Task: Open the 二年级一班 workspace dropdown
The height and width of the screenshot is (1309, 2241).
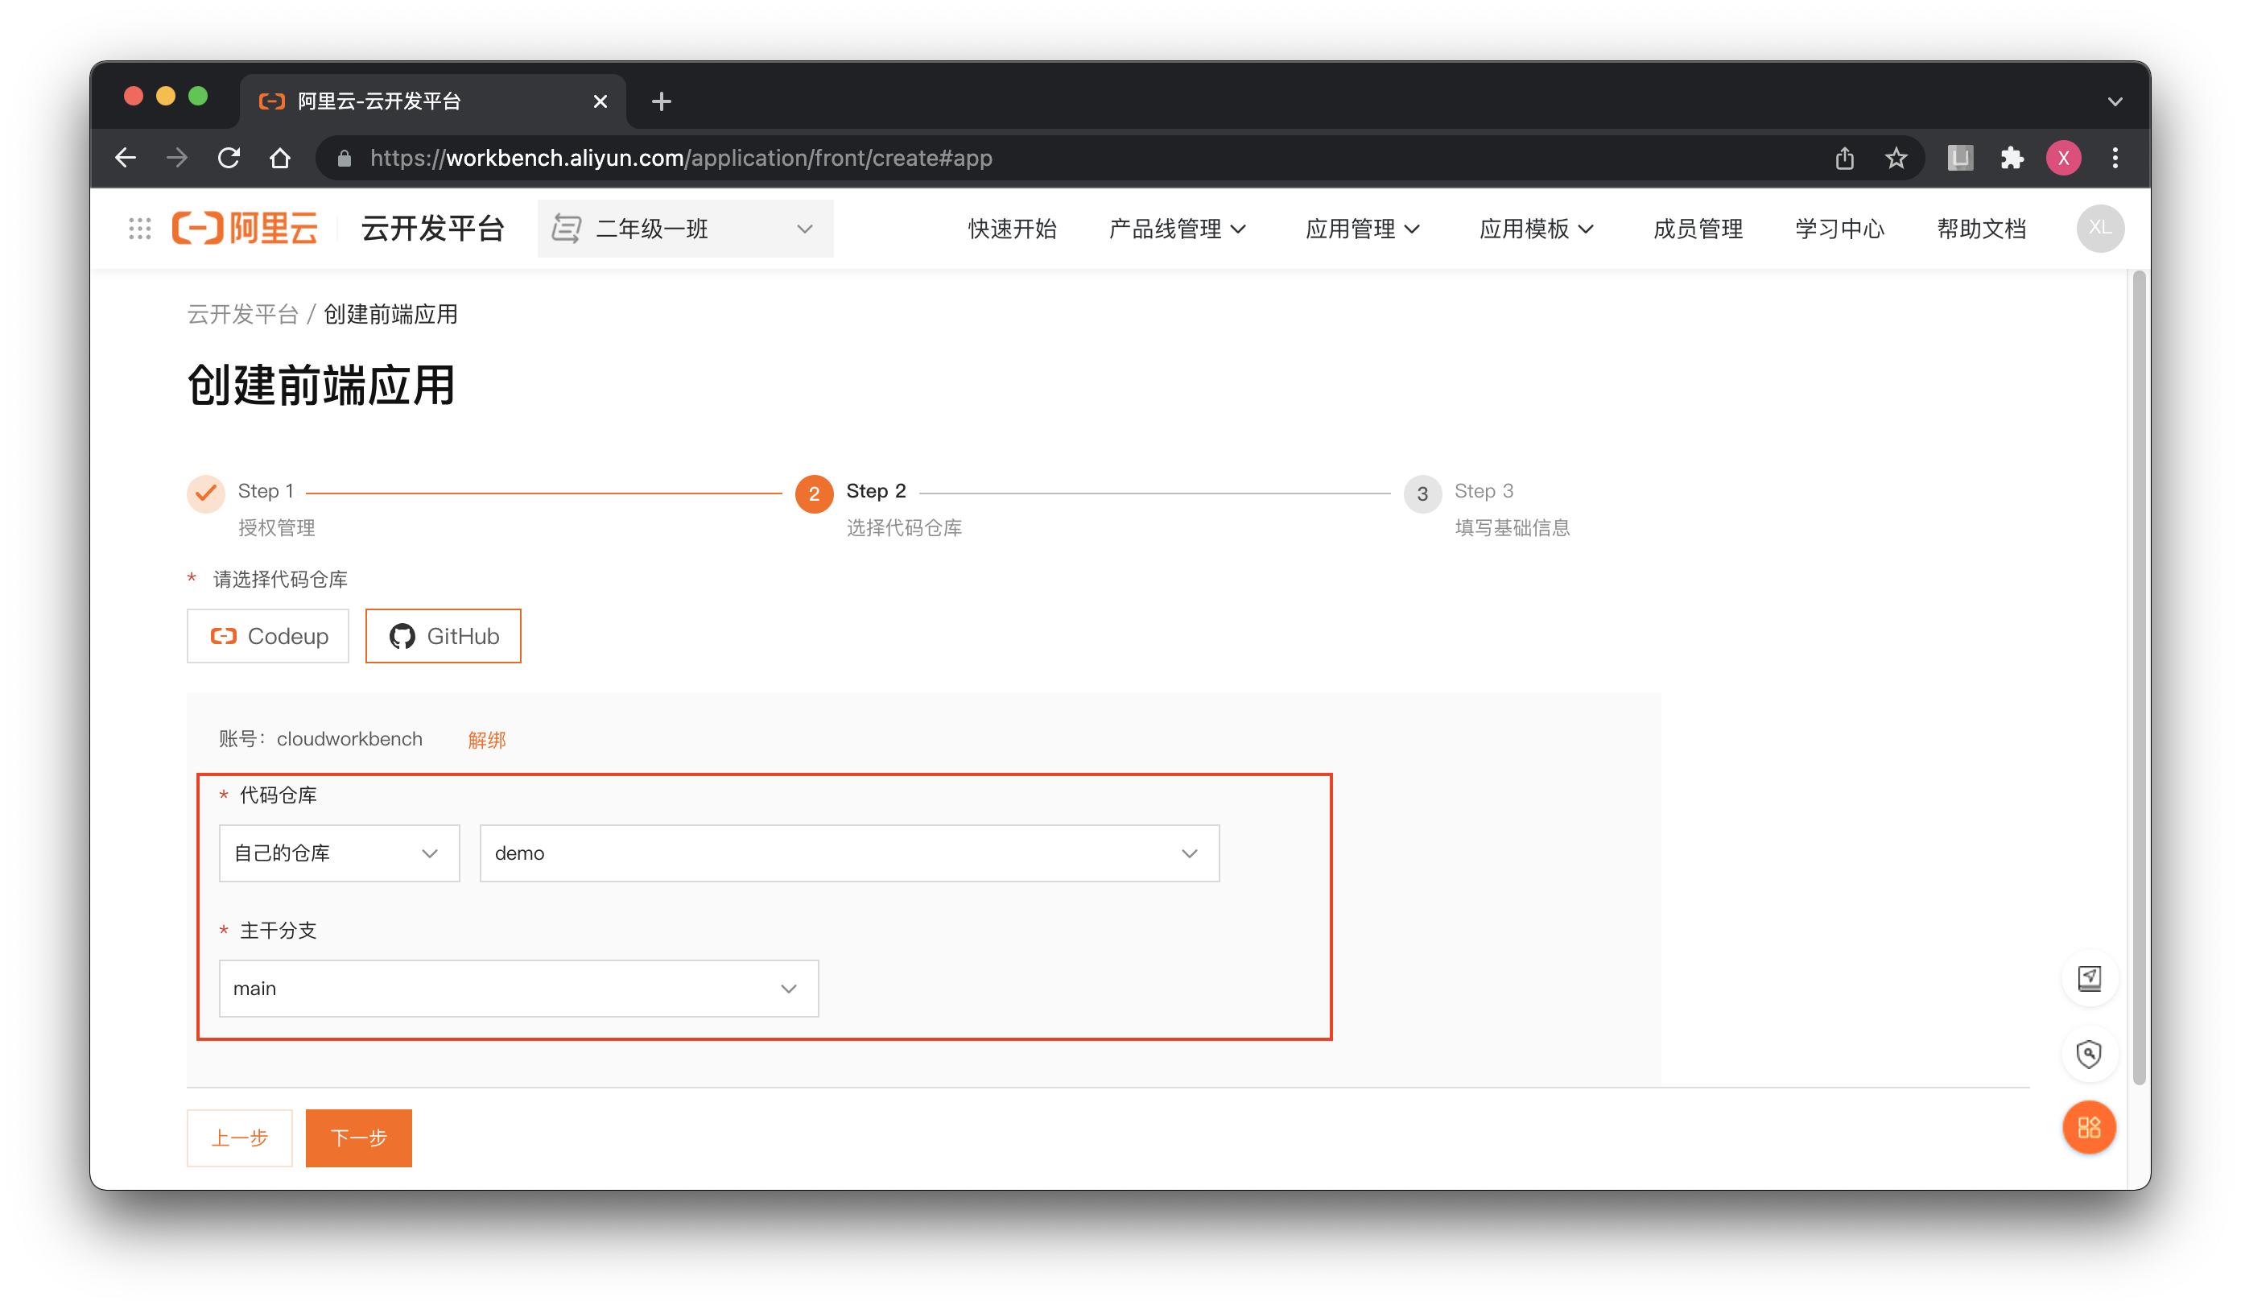Action: tap(685, 229)
